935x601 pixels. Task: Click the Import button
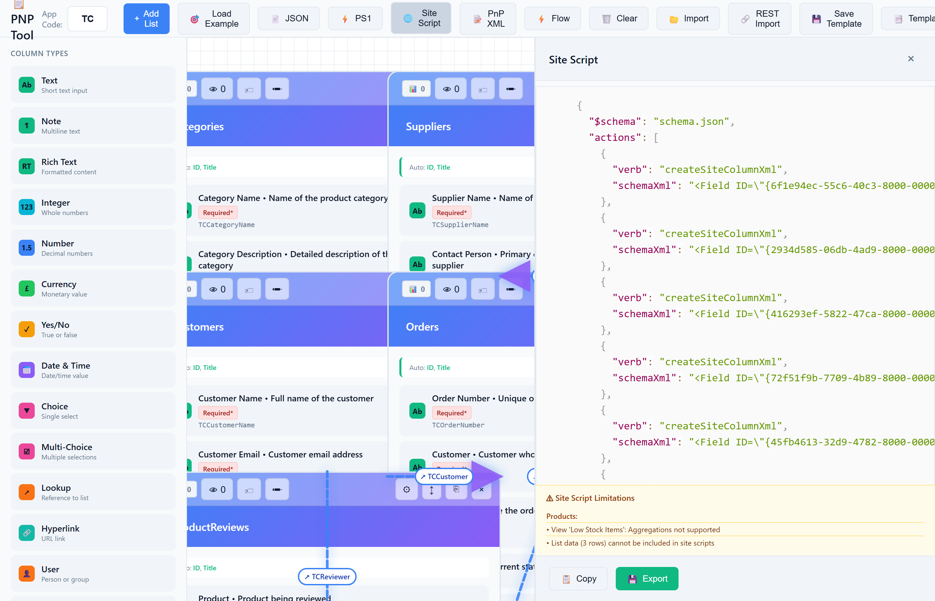(x=688, y=18)
